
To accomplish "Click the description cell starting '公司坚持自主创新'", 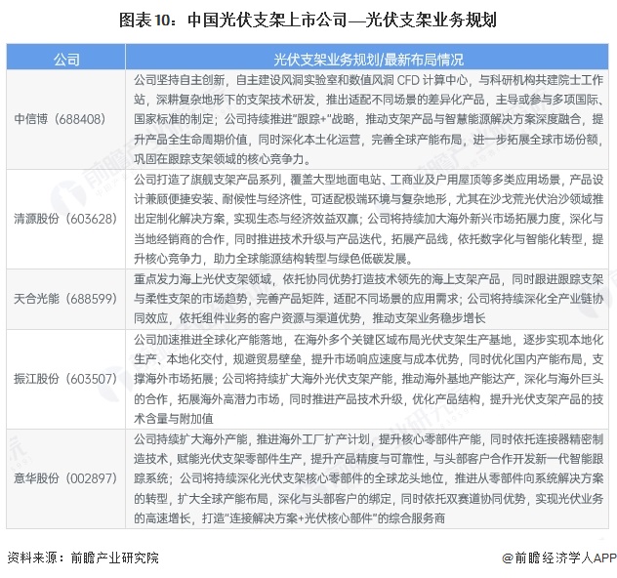I will [367, 120].
